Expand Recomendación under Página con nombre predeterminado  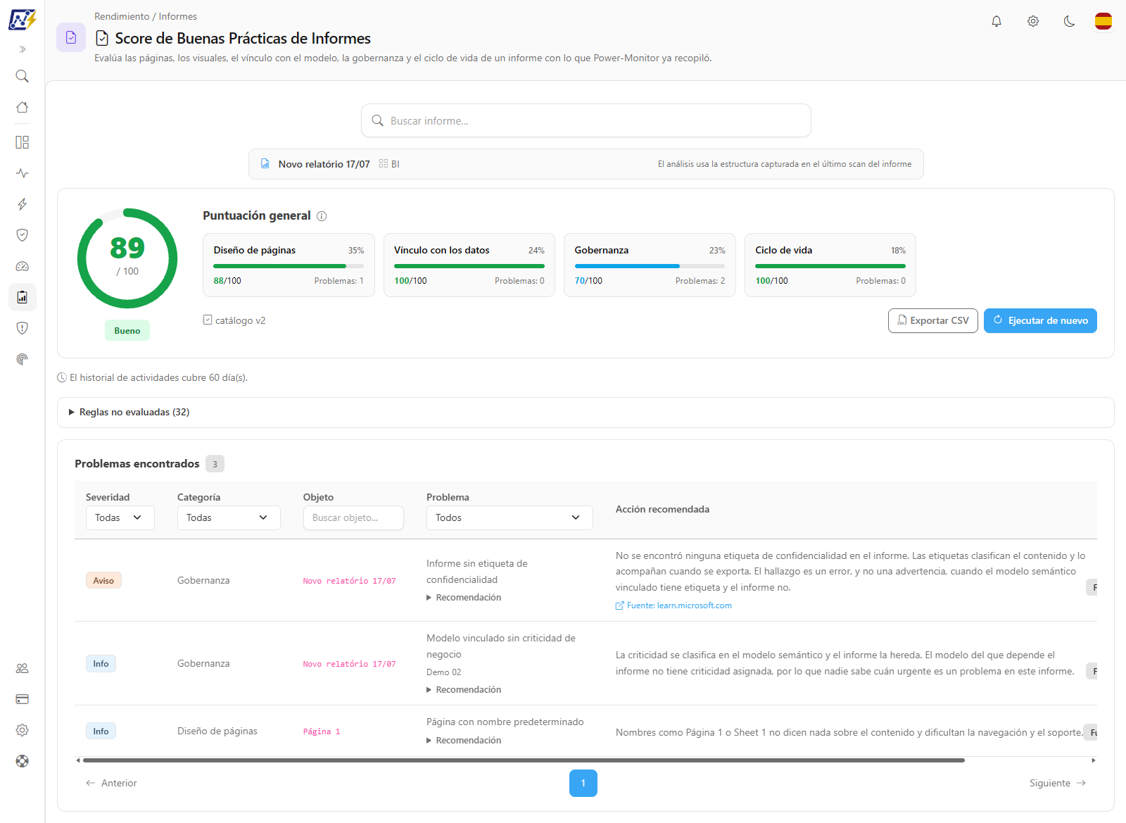pyautogui.click(x=464, y=741)
